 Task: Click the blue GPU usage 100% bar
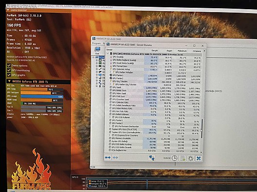(42, 96)
